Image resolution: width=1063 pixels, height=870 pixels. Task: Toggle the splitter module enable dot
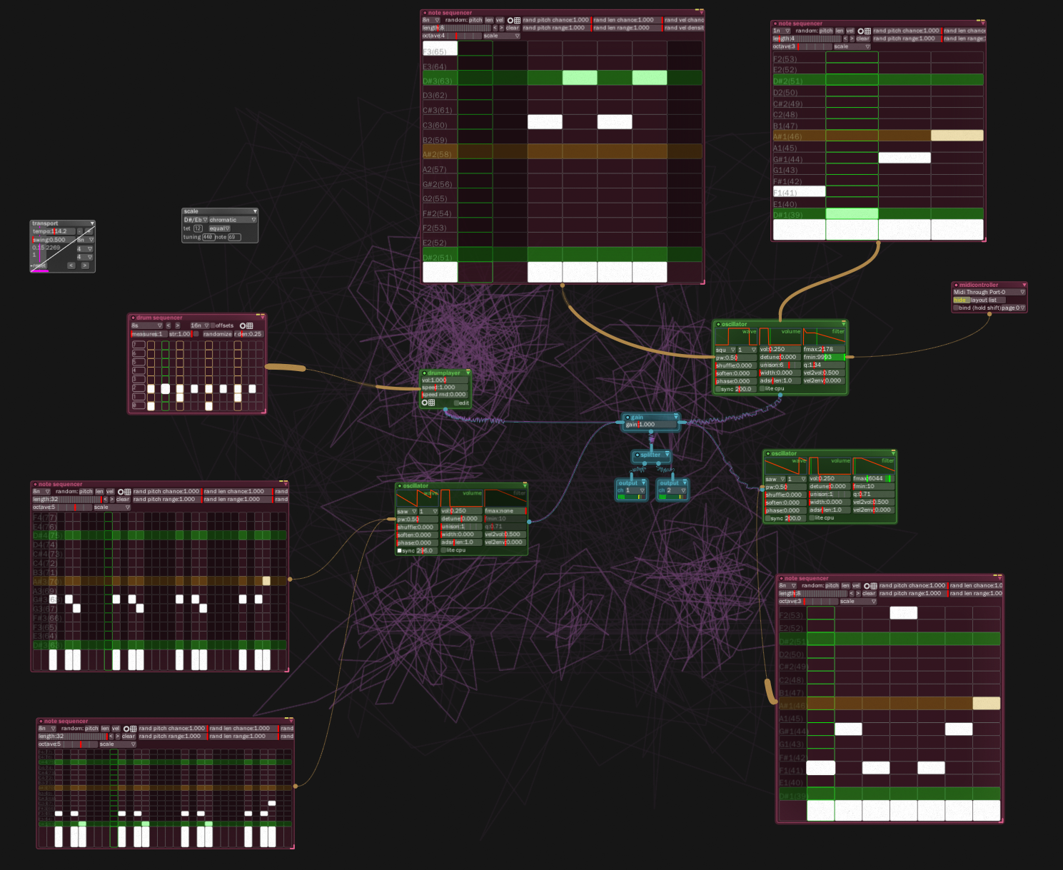pos(637,455)
